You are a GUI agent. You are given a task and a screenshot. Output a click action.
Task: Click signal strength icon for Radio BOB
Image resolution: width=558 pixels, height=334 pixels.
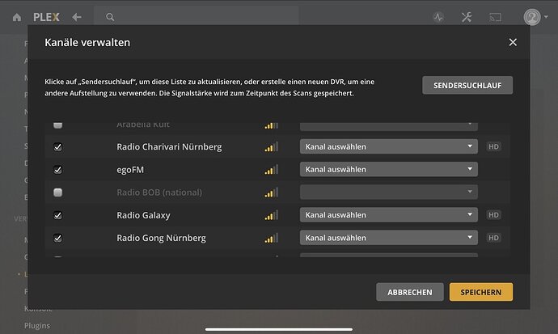[271, 192]
